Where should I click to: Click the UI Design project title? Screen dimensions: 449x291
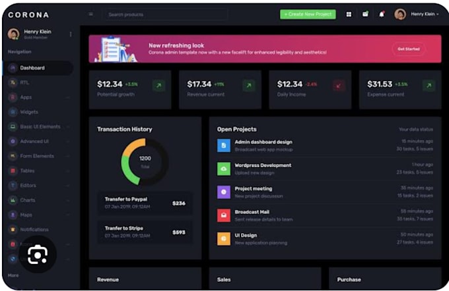pos(246,235)
